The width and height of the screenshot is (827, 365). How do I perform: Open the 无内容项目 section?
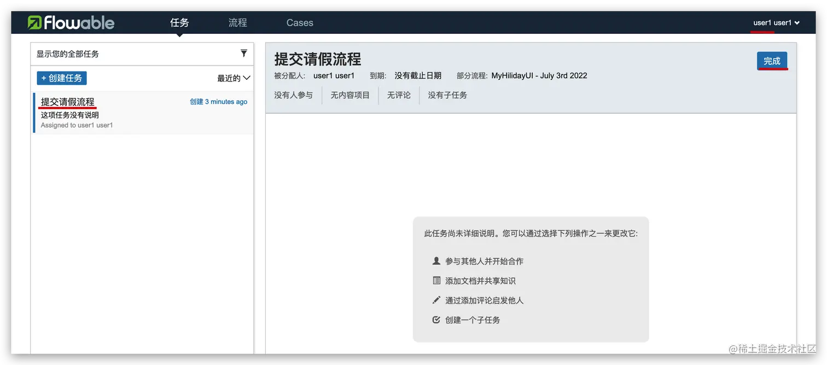(350, 95)
